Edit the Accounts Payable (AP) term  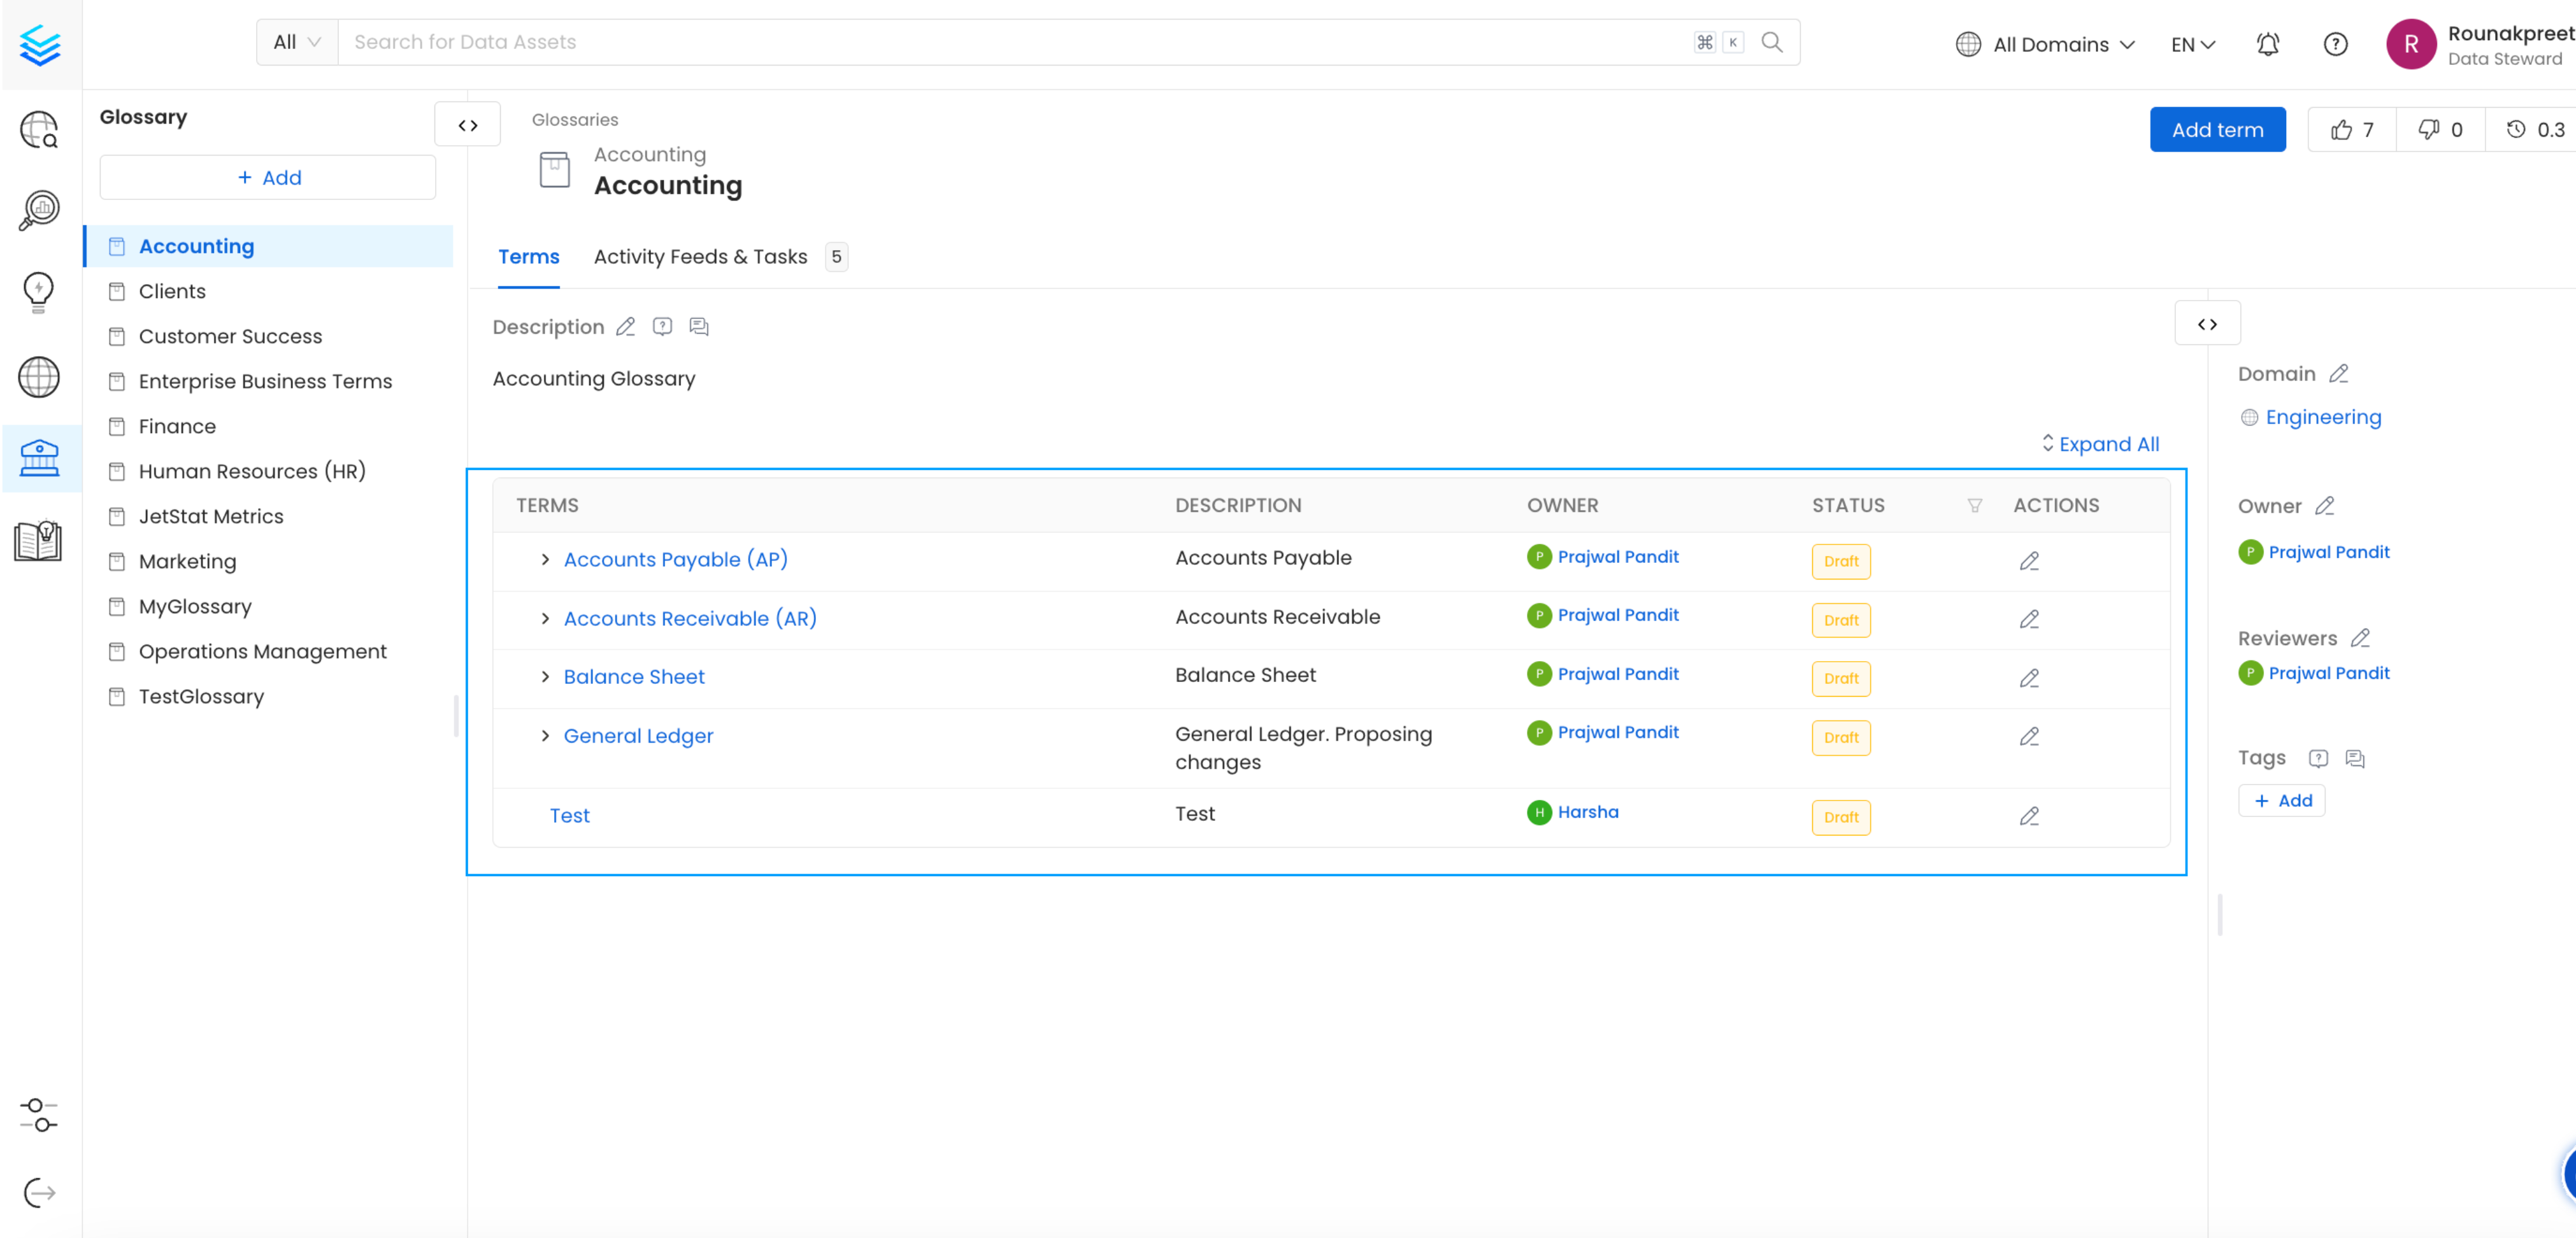pos(2029,561)
